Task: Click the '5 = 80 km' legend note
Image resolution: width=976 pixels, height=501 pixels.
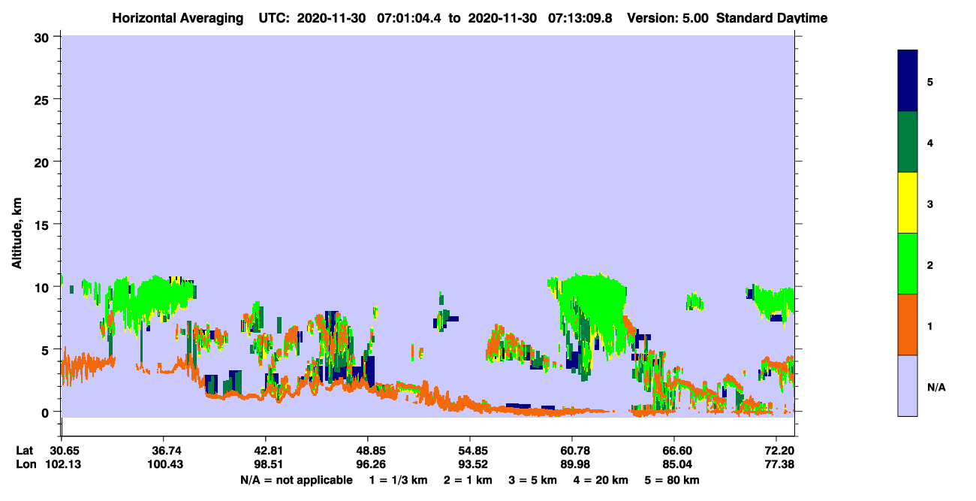Action: (672, 480)
